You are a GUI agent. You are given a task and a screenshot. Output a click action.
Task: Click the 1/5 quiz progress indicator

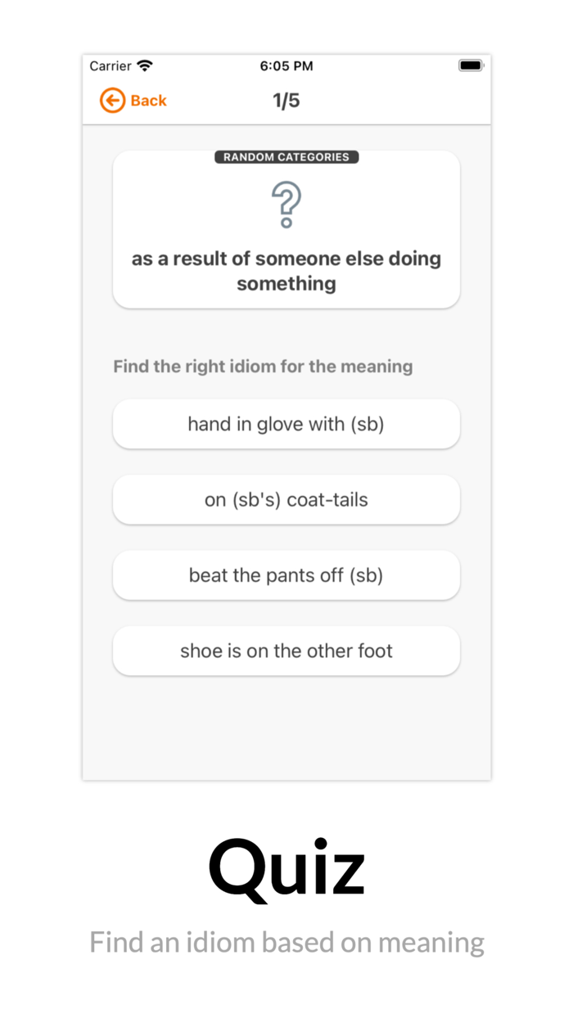[286, 100]
